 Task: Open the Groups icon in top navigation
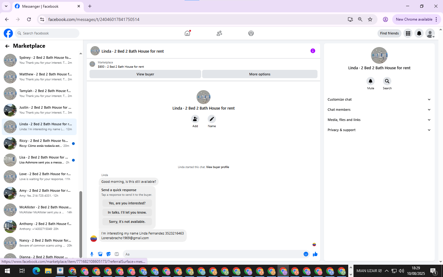[251, 33]
